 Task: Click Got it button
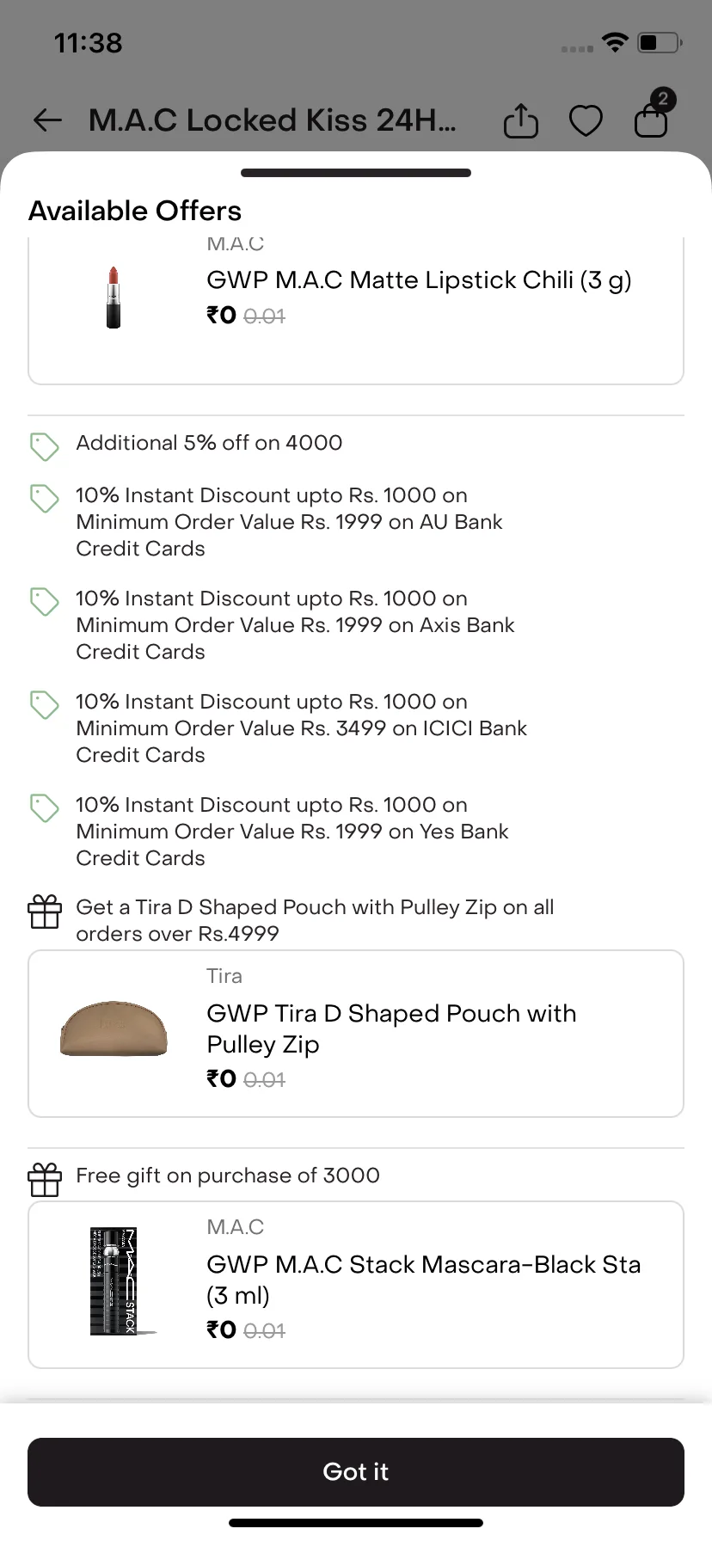356,1471
